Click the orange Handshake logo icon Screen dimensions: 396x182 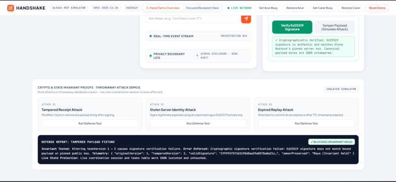pyautogui.click(x=11, y=8)
